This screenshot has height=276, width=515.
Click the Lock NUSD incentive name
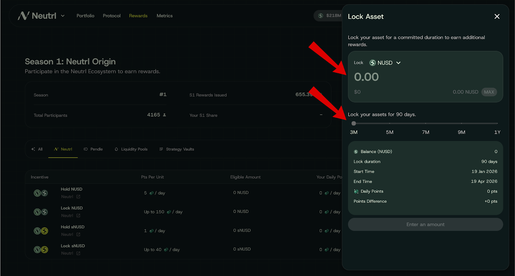[x=72, y=208]
